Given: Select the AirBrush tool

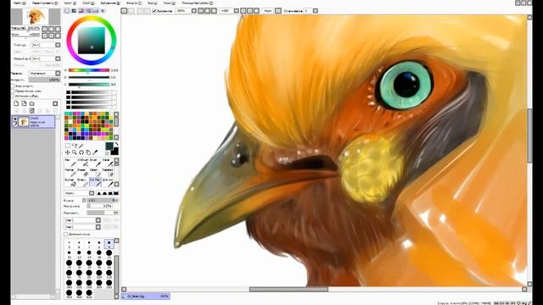Looking at the screenshot, I should coord(83,163).
